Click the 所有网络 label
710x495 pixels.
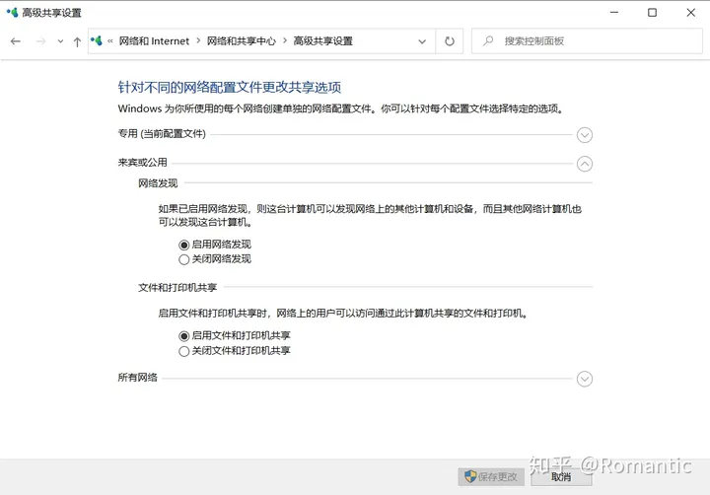137,378
